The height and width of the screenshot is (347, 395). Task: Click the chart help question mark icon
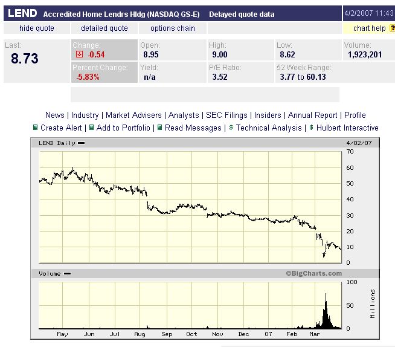pos(391,28)
